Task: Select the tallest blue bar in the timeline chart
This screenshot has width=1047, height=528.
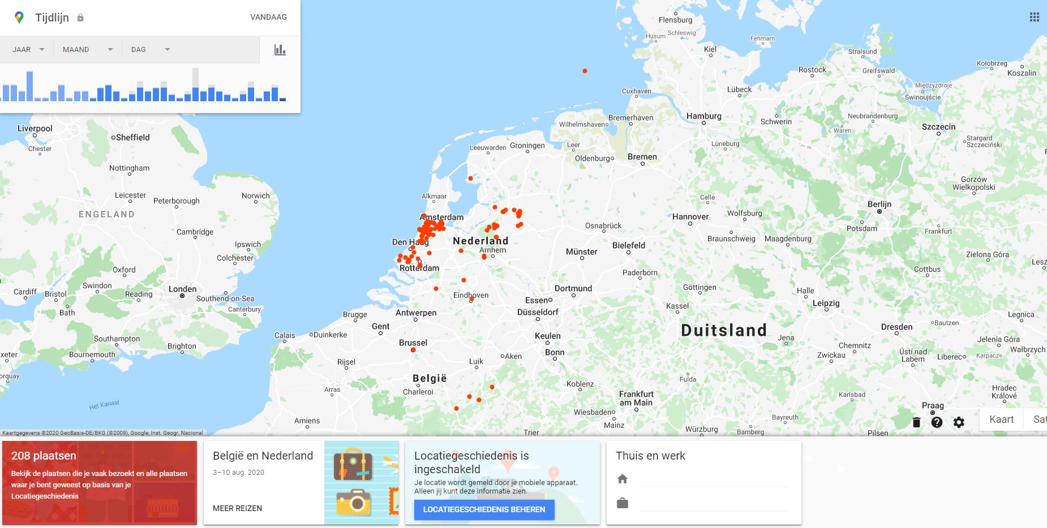Action: (29, 86)
